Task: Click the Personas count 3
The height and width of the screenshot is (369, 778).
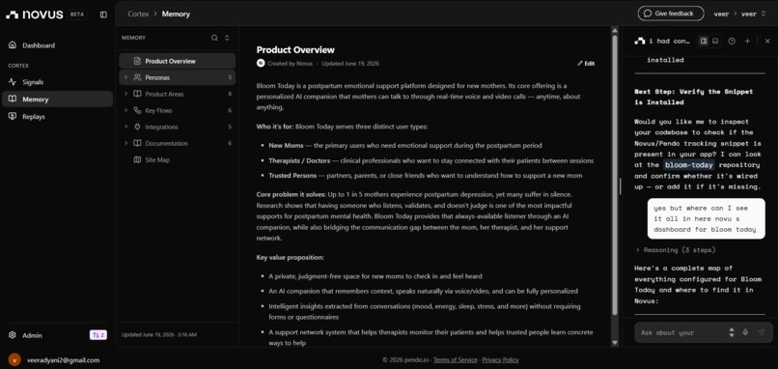Action: [230, 77]
